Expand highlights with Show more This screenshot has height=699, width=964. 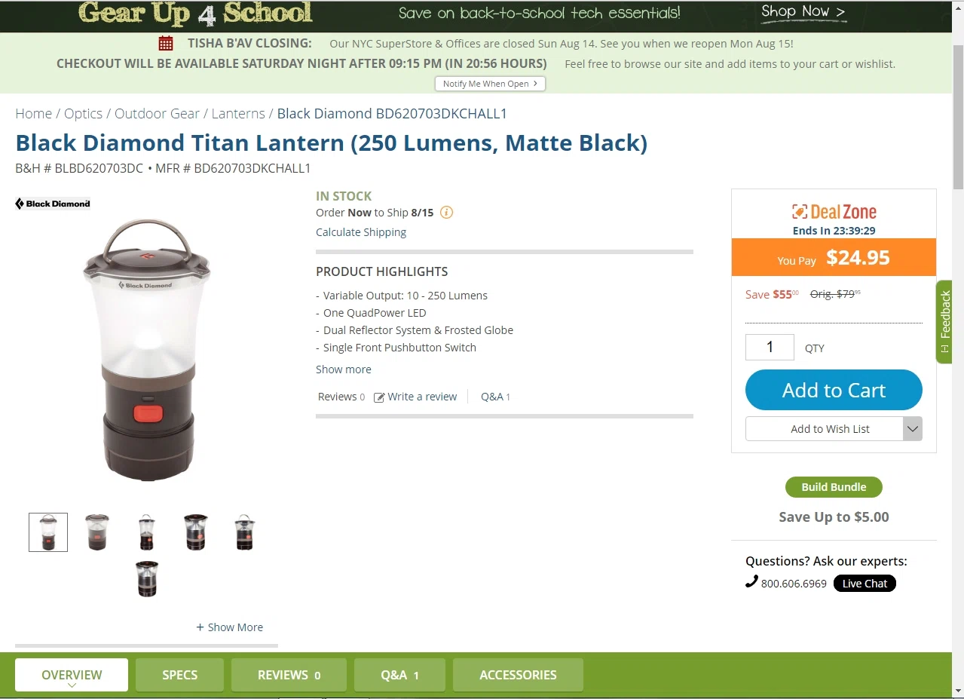(x=344, y=369)
